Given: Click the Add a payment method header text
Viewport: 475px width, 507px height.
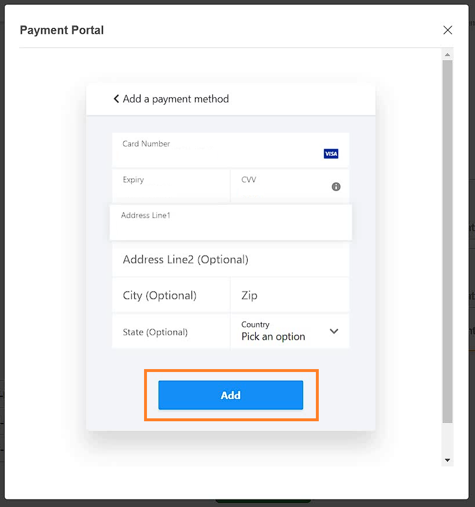Looking at the screenshot, I should click(x=176, y=99).
